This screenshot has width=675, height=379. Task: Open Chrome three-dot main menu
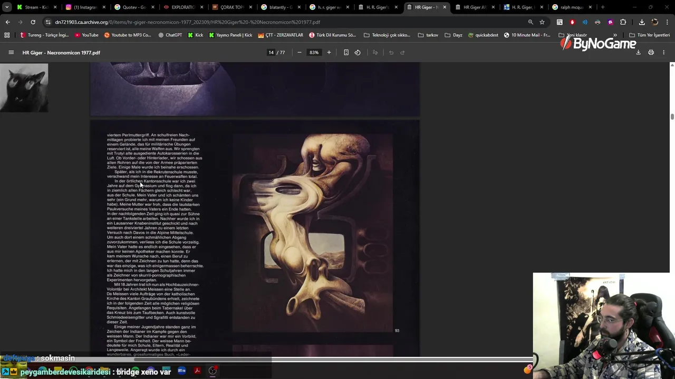coord(667,22)
